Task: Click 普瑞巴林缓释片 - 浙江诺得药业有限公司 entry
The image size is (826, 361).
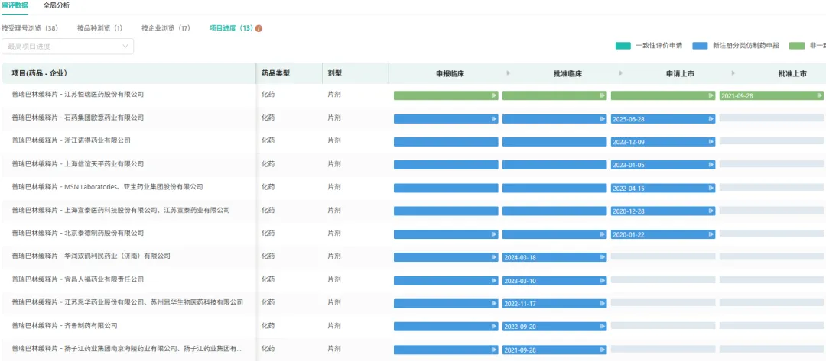Action: tap(71, 140)
